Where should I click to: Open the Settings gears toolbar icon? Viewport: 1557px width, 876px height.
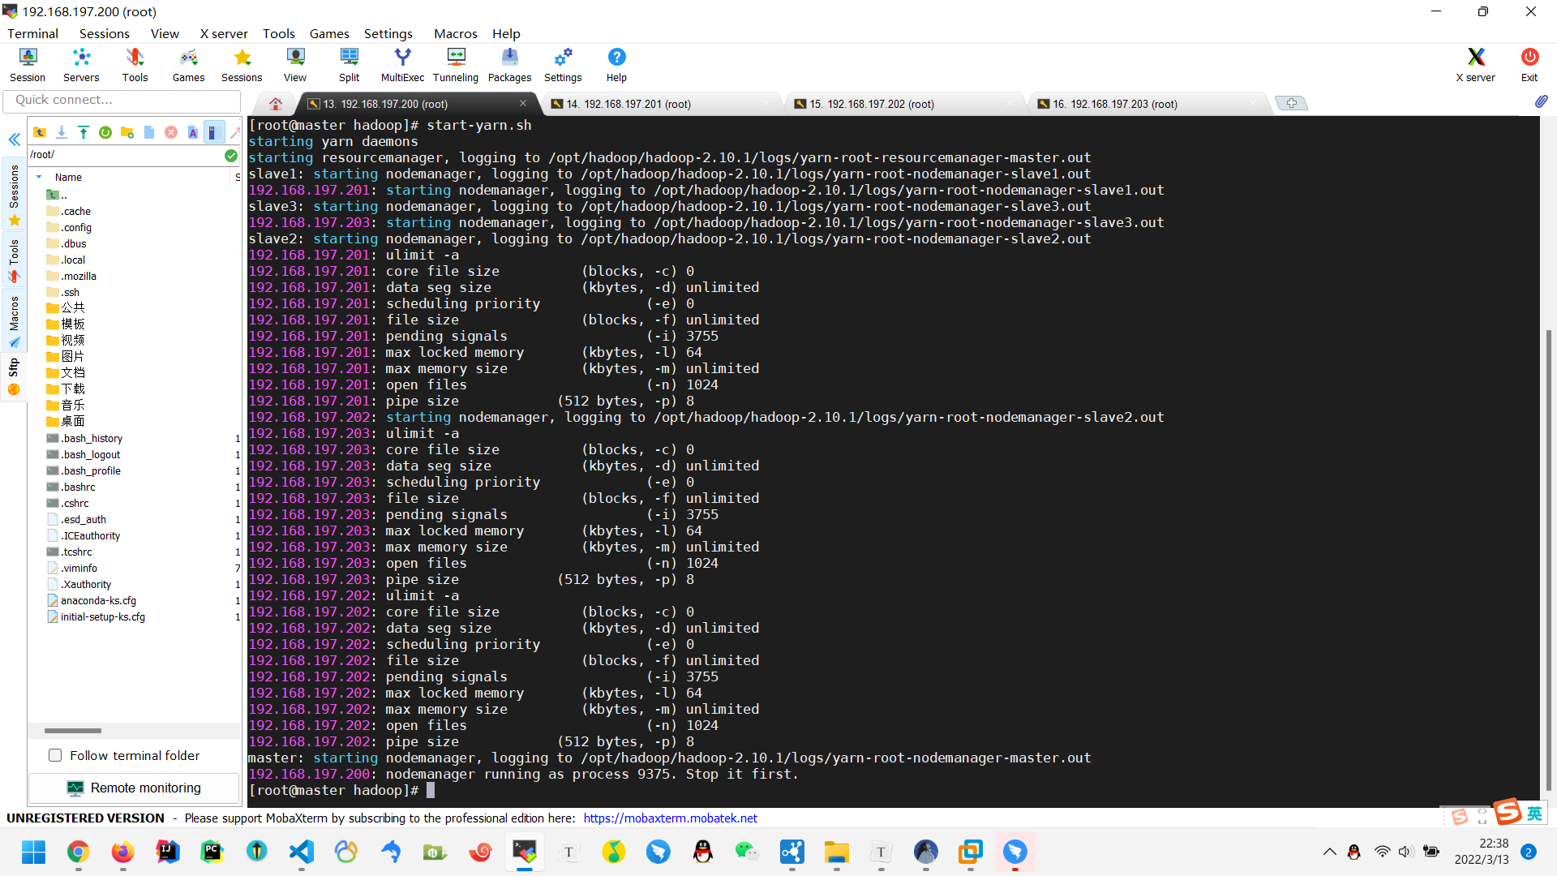click(563, 65)
